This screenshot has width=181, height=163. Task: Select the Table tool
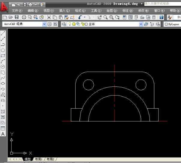[x=3, y=128]
